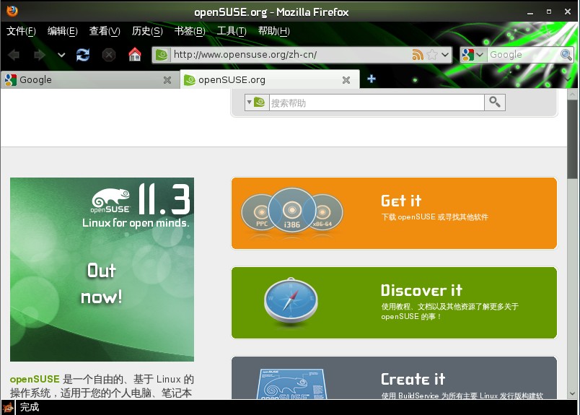580x415 pixels.
Task: Open the 查看(V) menu
Action: coord(105,31)
